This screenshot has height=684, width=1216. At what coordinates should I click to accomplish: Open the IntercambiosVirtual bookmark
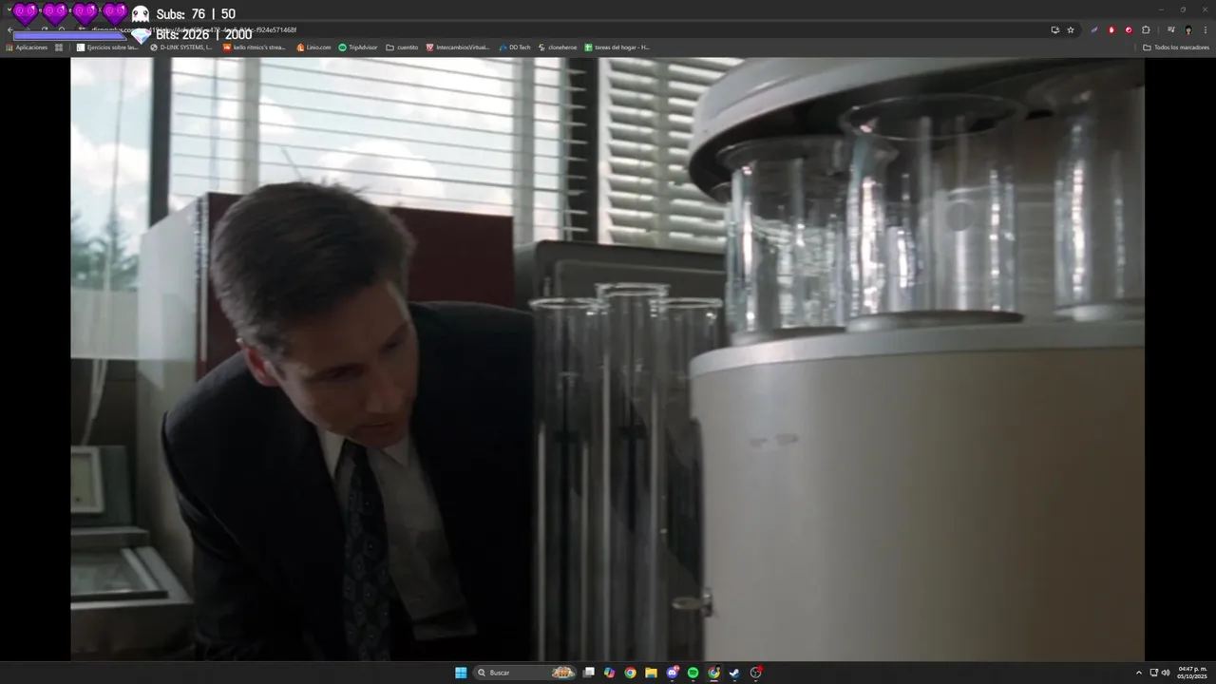[x=458, y=47]
